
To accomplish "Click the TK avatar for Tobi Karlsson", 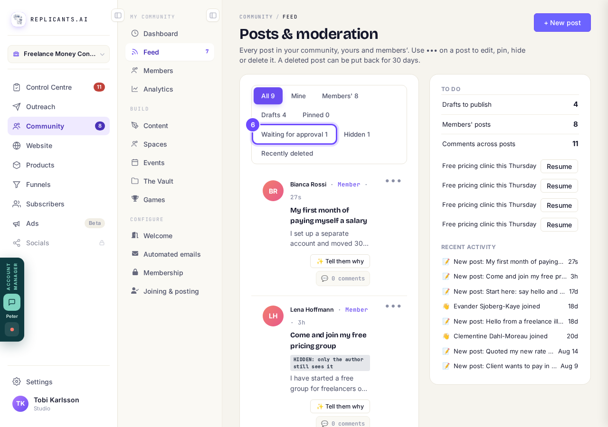I will [20, 404].
